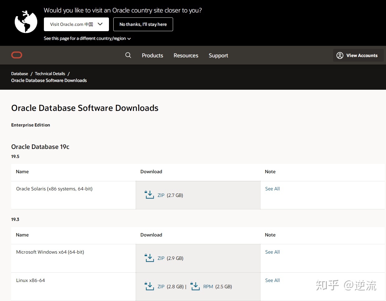Click download icon for Windows x64 ZIP

[149, 258]
